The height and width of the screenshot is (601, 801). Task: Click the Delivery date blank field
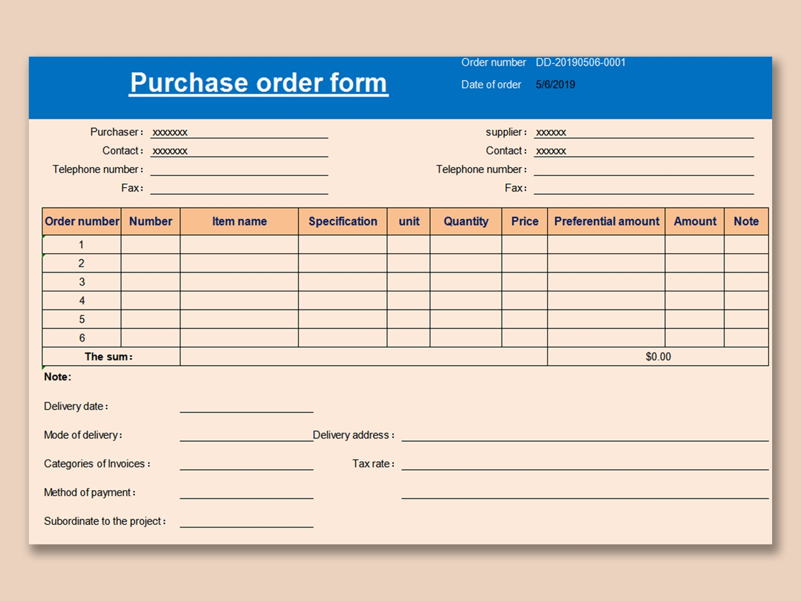click(246, 407)
